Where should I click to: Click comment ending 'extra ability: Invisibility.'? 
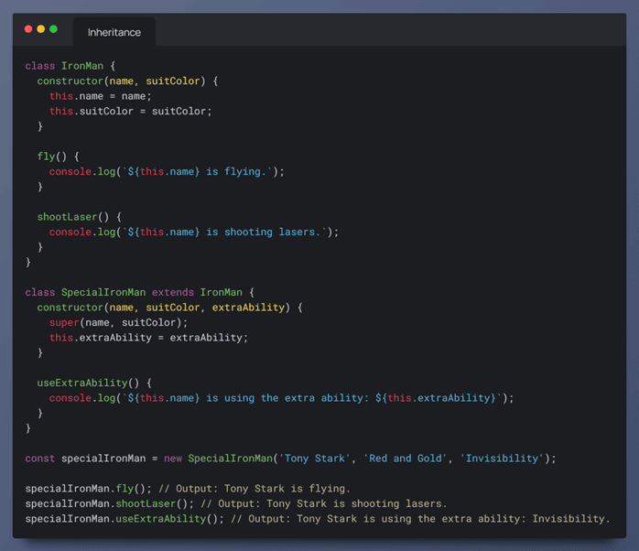click(420, 519)
